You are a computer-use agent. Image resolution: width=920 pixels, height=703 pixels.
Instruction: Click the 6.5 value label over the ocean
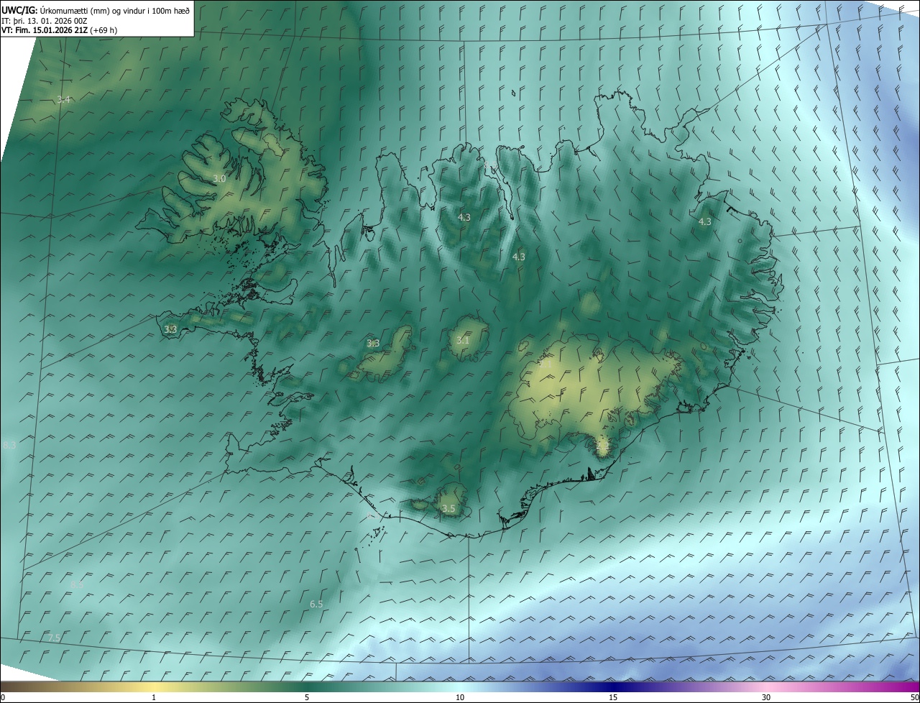316,605
